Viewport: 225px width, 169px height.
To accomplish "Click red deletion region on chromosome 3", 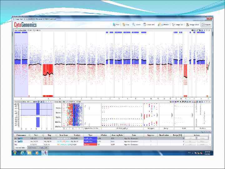I will 48,70.
